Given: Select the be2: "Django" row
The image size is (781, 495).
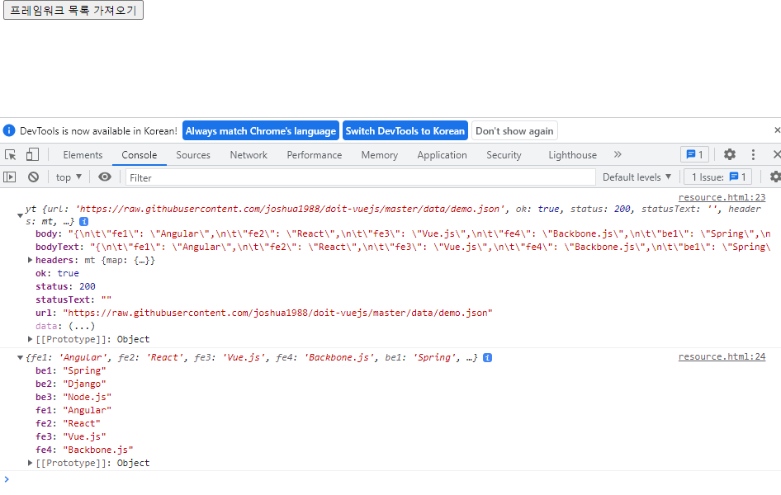Looking at the screenshot, I should coord(71,384).
